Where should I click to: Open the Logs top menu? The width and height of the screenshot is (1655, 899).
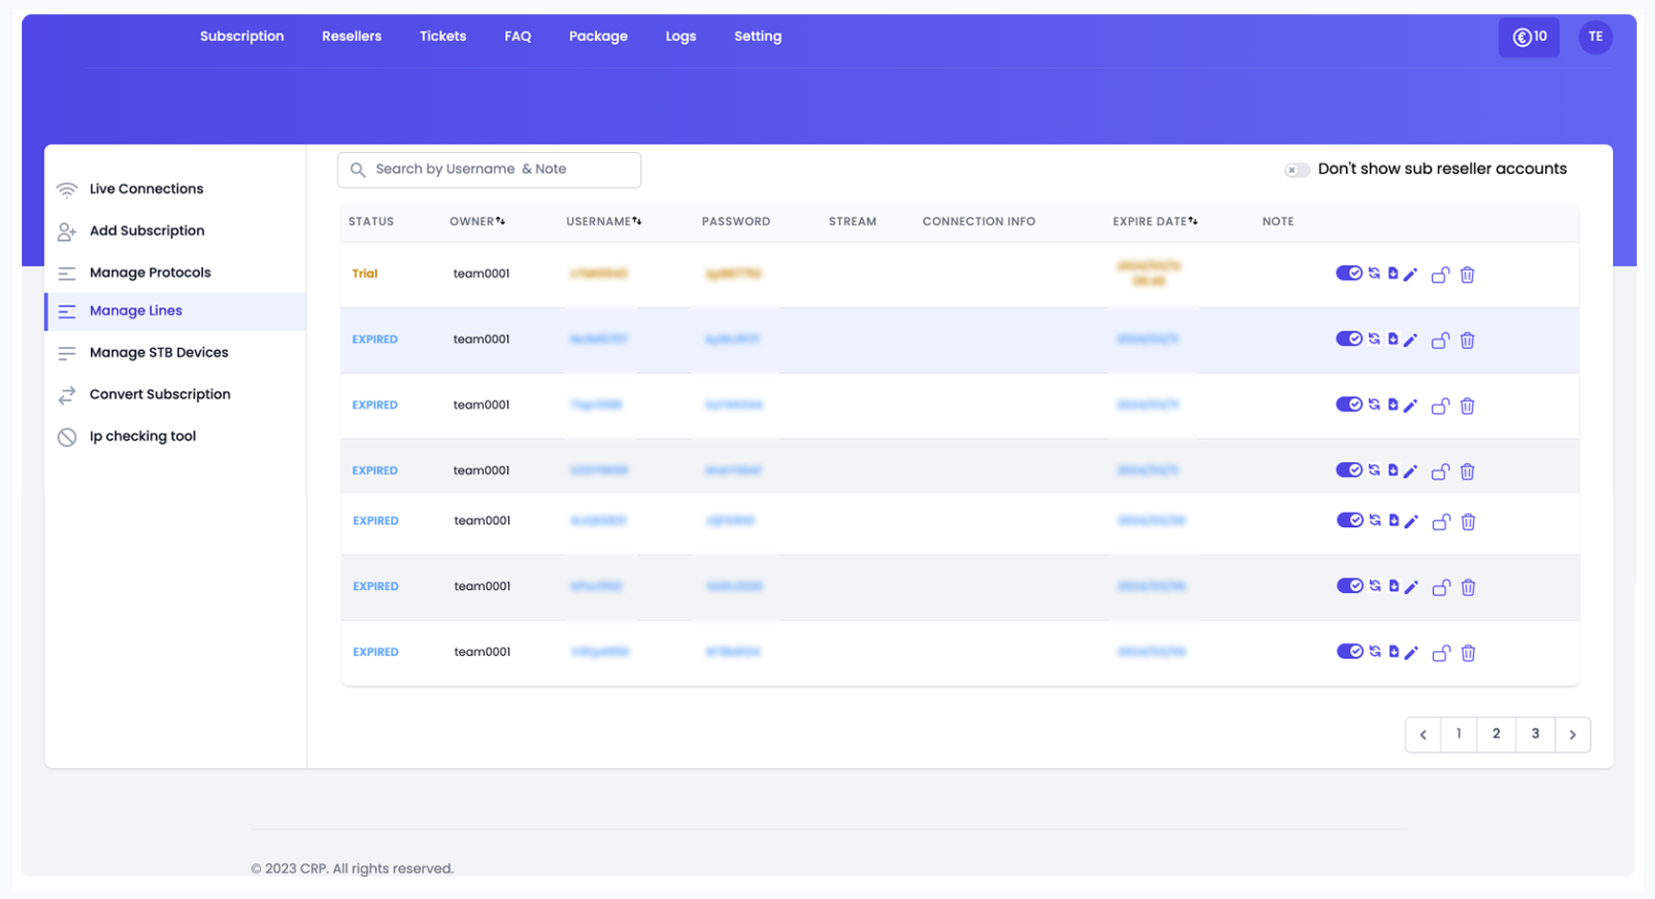(x=681, y=36)
